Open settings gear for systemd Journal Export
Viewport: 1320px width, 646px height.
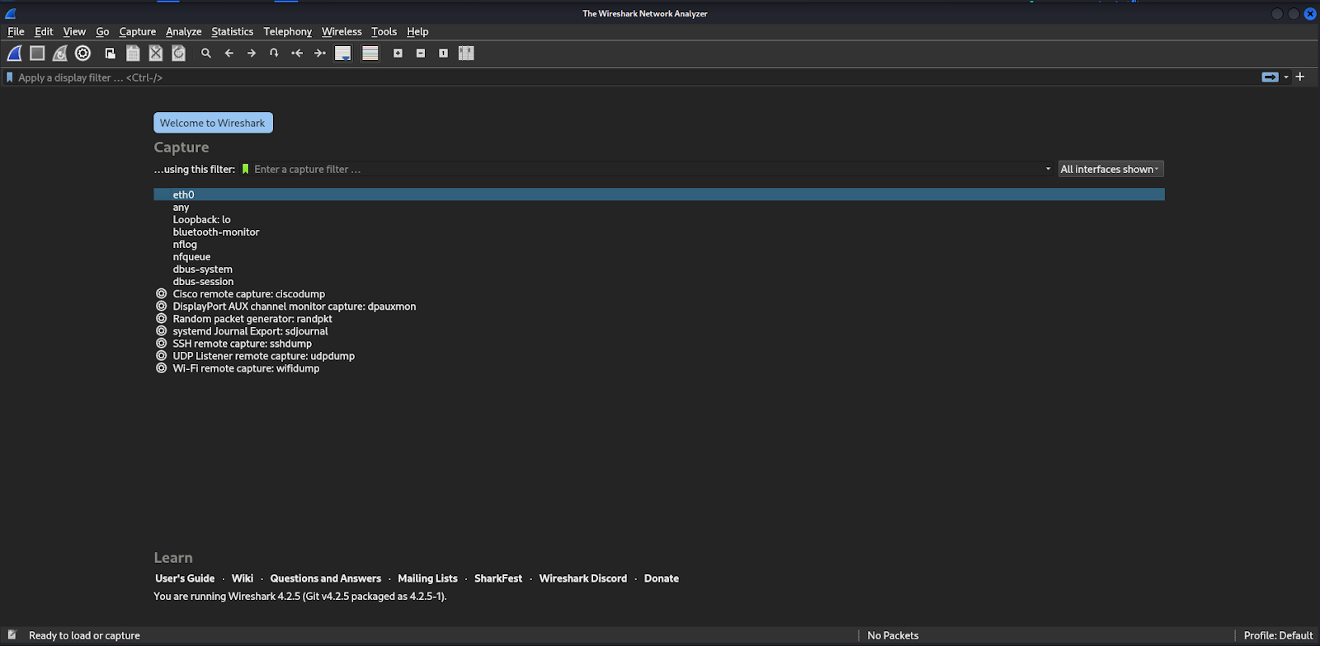[x=162, y=330]
